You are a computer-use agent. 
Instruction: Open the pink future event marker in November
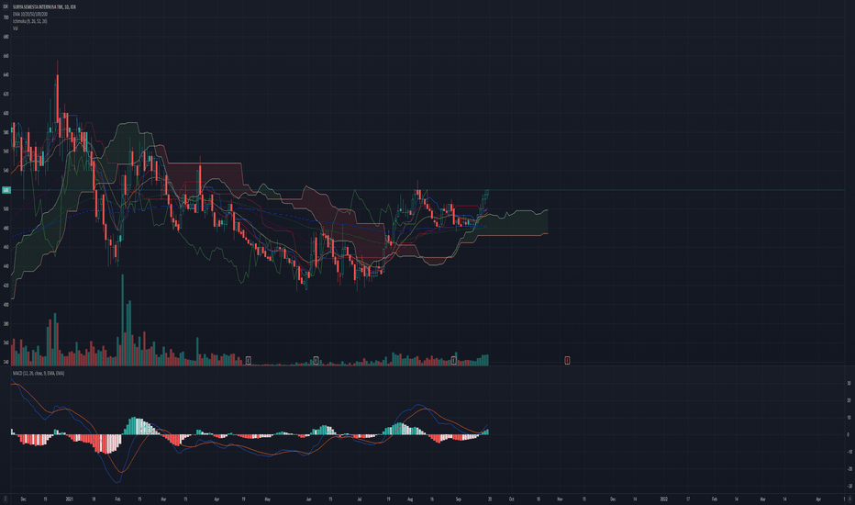[567, 360]
